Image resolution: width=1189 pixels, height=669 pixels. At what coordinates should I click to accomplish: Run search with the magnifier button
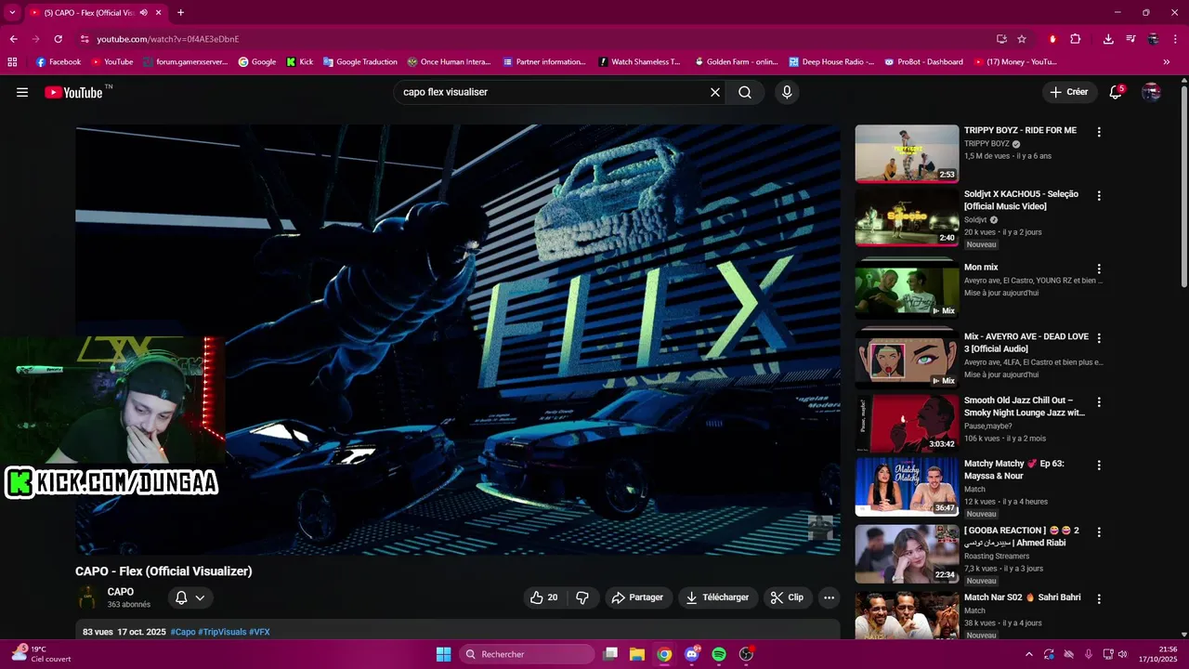pyautogui.click(x=745, y=92)
